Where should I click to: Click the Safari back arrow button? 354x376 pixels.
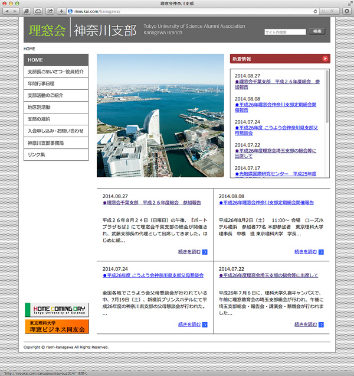tap(7, 11)
